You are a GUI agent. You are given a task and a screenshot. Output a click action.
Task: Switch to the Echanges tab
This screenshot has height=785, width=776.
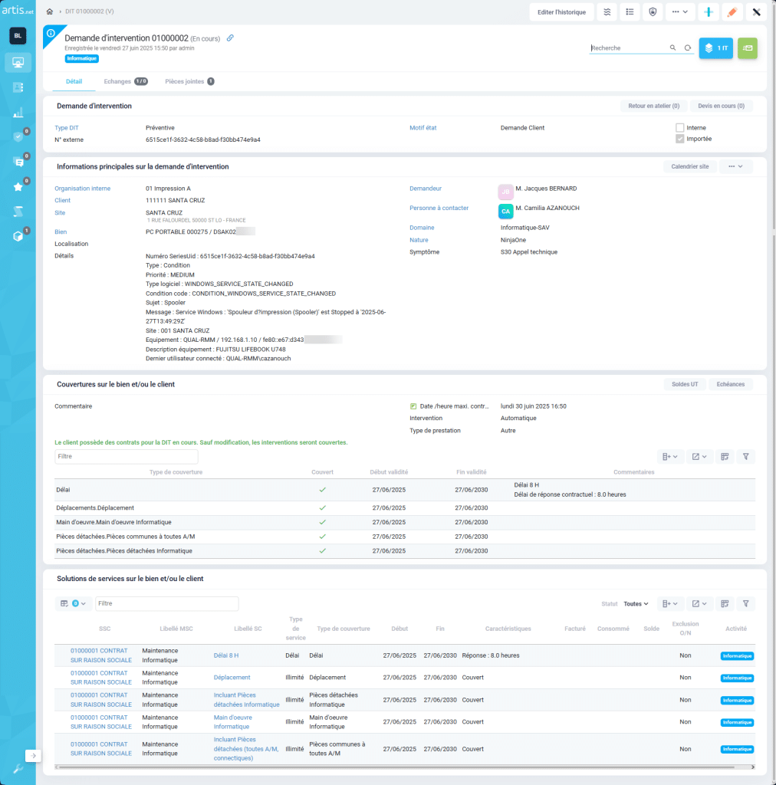tap(126, 81)
